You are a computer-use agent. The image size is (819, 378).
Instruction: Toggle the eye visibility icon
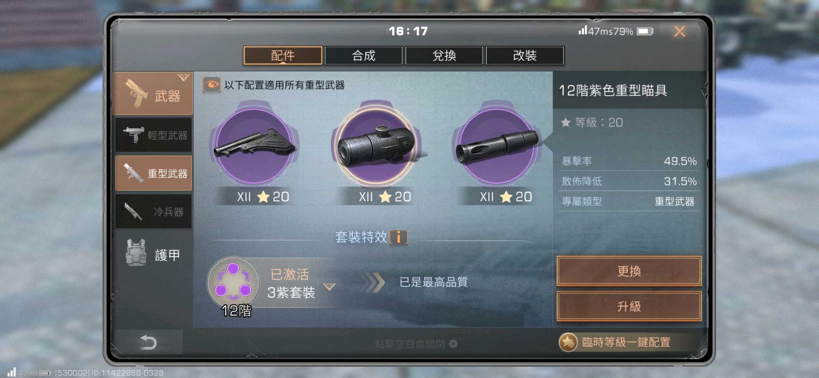pyautogui.click(x=211, y=85)
